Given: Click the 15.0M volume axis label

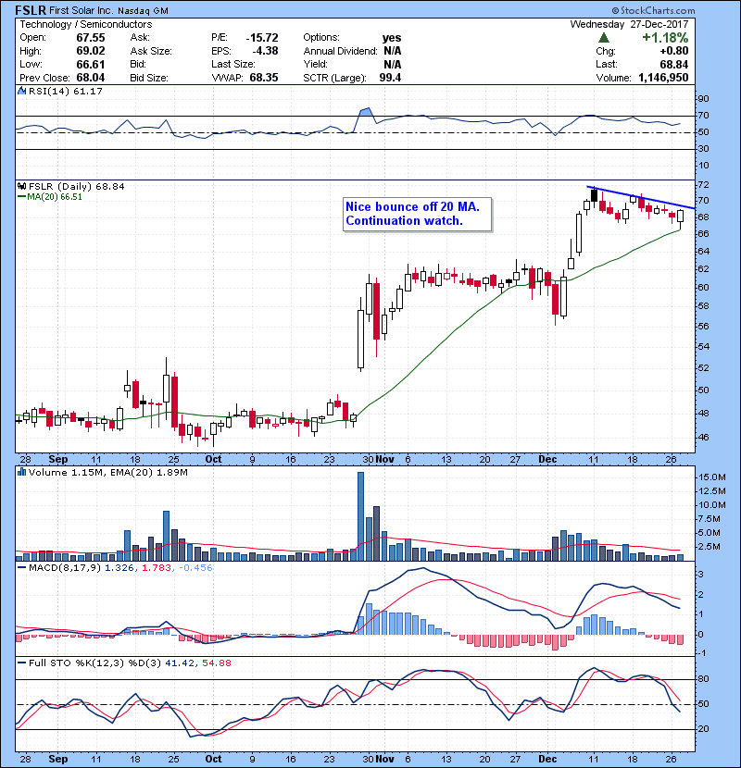Looking at the screenshot, I should [x=712, y=477].
